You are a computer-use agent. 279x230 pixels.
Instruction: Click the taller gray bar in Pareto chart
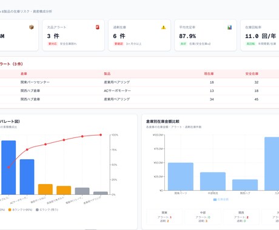pos(82,191)
